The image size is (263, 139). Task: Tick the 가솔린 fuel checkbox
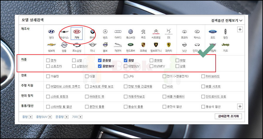(48, 76)
